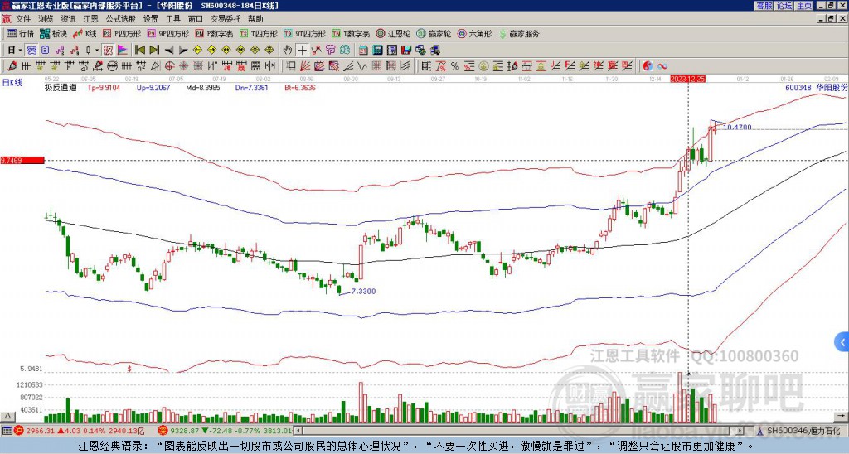Screen dimensions: 849x454
Task: Click the infinity loop icon
Action: 662,66
